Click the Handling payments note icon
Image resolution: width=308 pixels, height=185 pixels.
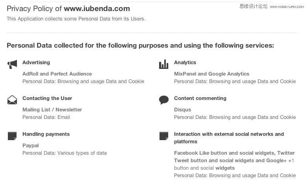coord(12,136)
